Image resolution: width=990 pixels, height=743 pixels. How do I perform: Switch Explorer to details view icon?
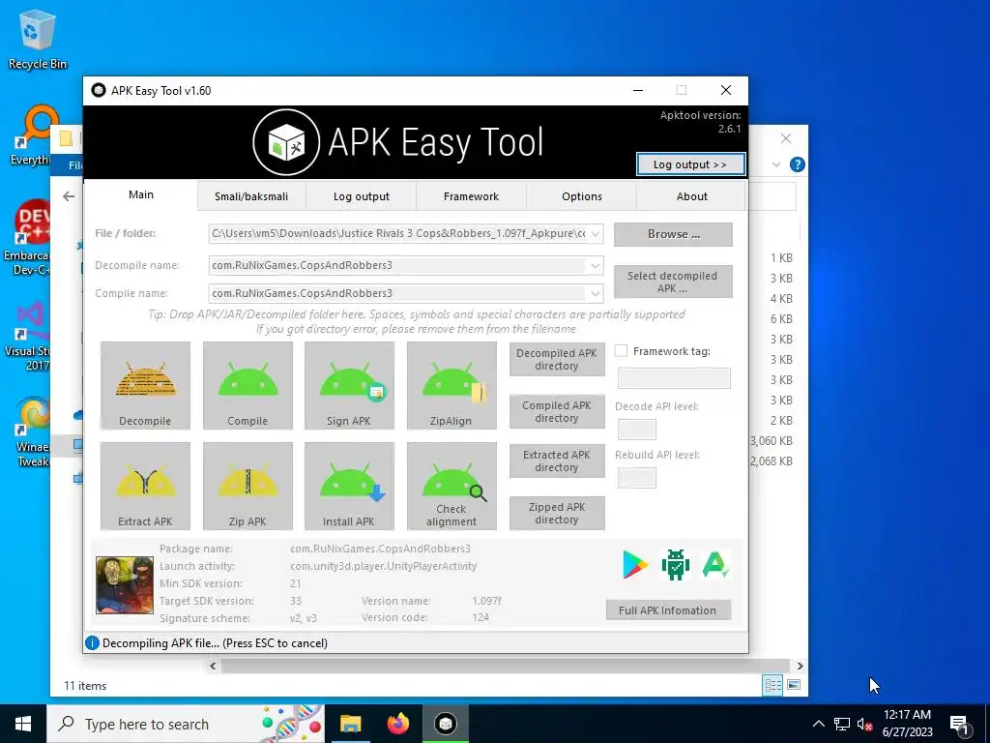coord(772,685)
